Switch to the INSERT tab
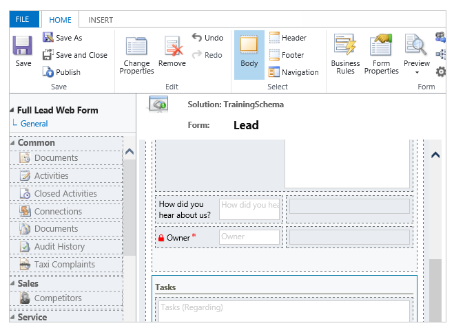 [101, 20]
